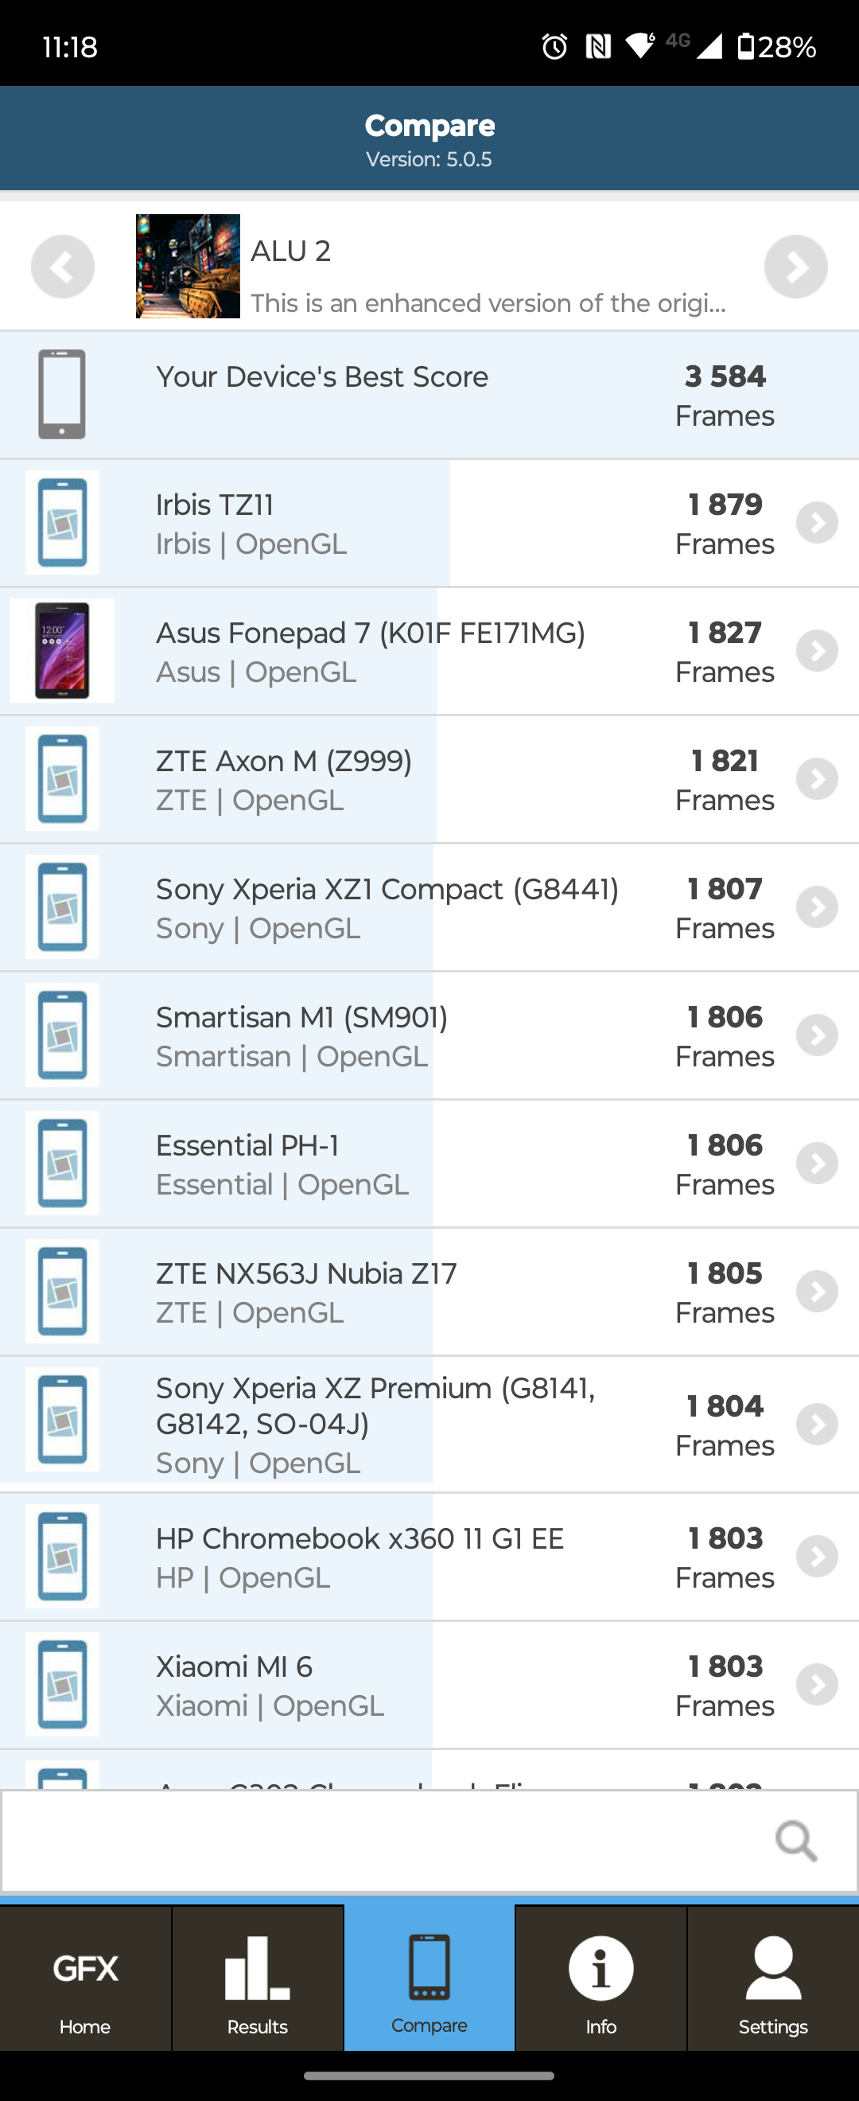
Task: Tap the alarm icon in status bar
Action: click(x=554, y=46)
